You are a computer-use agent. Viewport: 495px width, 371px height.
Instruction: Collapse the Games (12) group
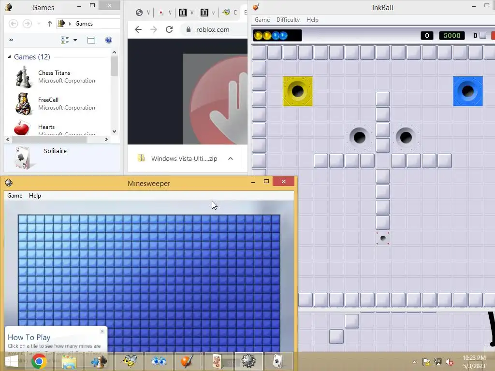point(9,57)
